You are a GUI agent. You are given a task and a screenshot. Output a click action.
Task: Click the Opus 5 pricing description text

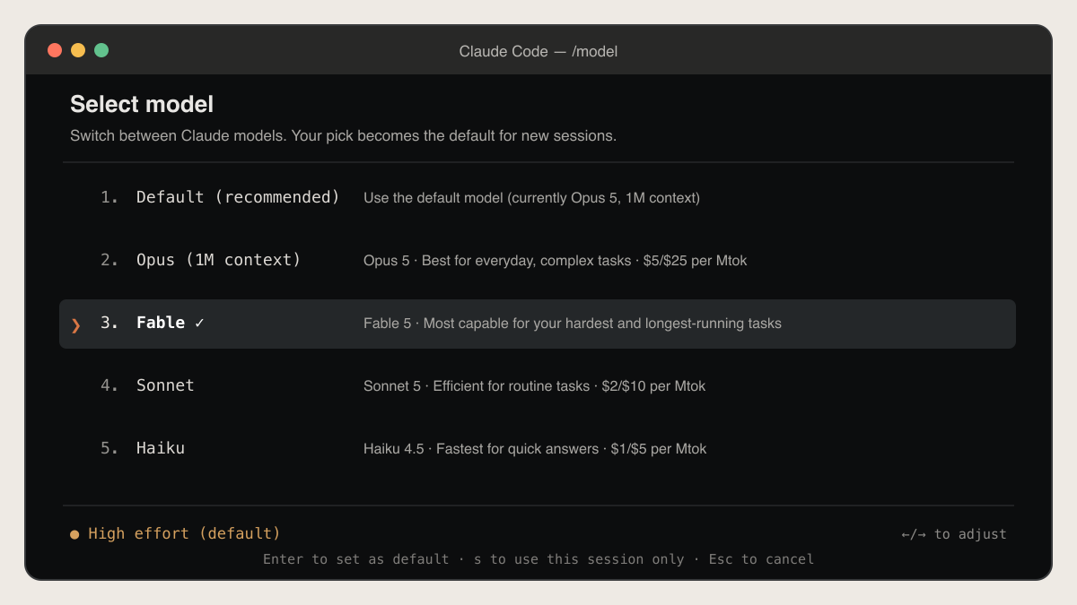coord(555,261)
